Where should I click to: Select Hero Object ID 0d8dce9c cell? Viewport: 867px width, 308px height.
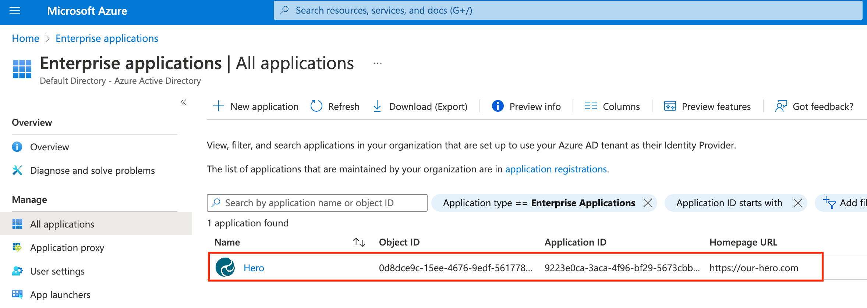pos(456,268)
